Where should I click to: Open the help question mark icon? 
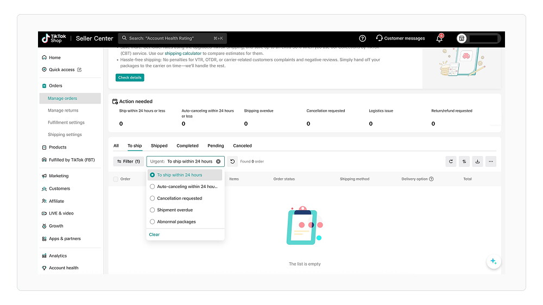362,38
